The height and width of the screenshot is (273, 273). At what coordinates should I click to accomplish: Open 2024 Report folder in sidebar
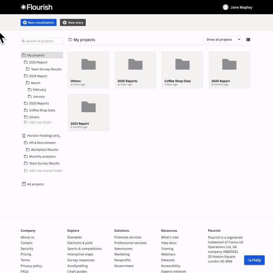click(38, 76)
